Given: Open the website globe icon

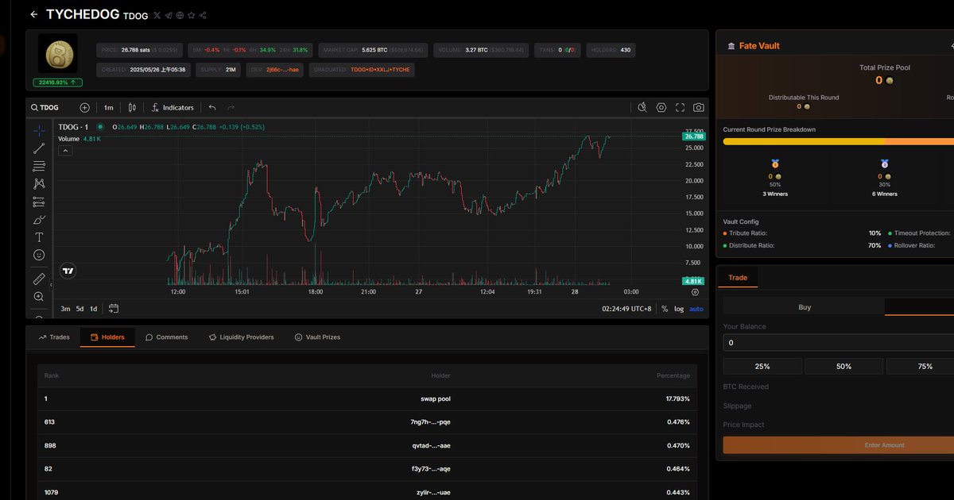Looking at the screenshot, I should pos(180,15).
